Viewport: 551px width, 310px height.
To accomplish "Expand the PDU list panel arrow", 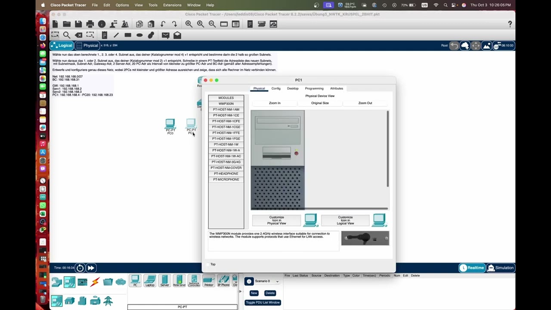I will (240, 291).
